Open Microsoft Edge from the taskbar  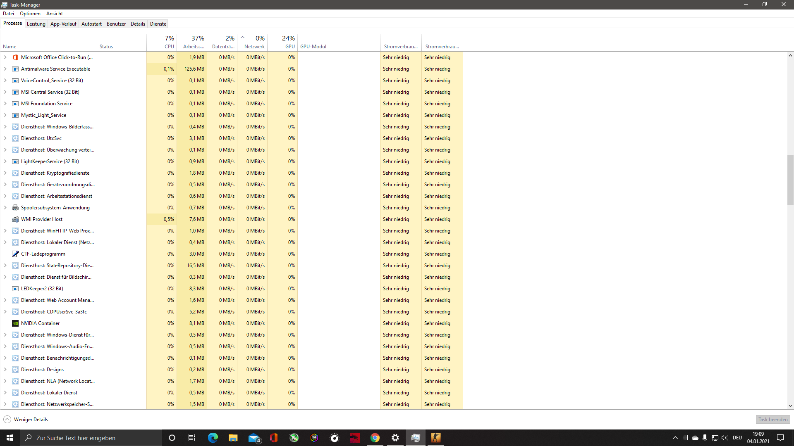coord(213,437)
